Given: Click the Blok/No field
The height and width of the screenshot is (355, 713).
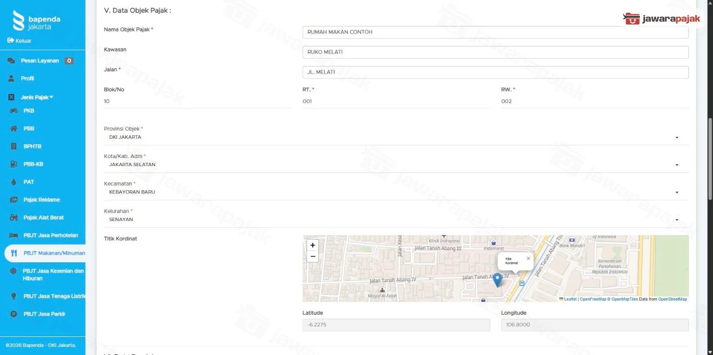Looking at the screenshot, I should tap(198, 102).
